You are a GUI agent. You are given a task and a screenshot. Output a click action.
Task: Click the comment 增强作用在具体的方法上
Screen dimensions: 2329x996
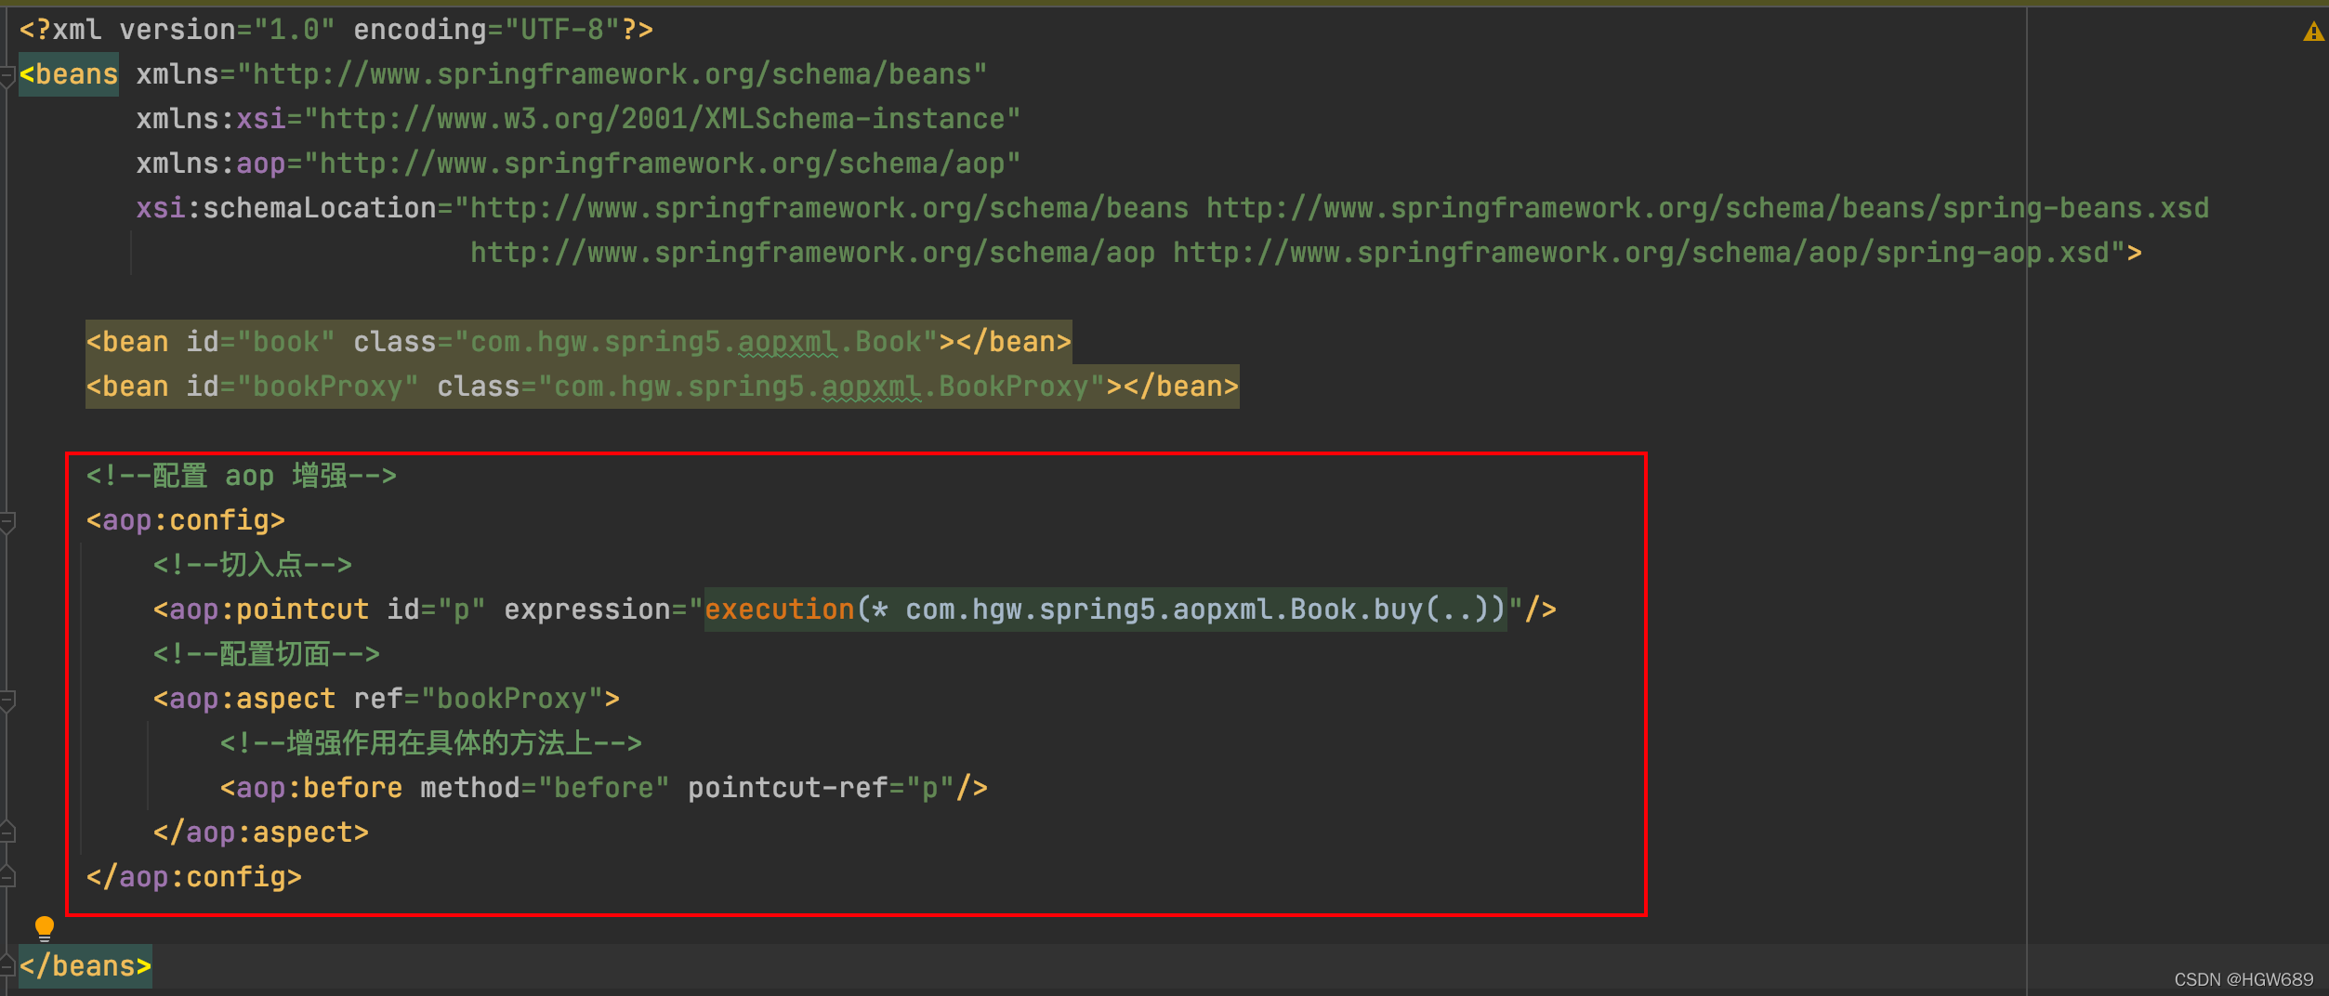431,743
